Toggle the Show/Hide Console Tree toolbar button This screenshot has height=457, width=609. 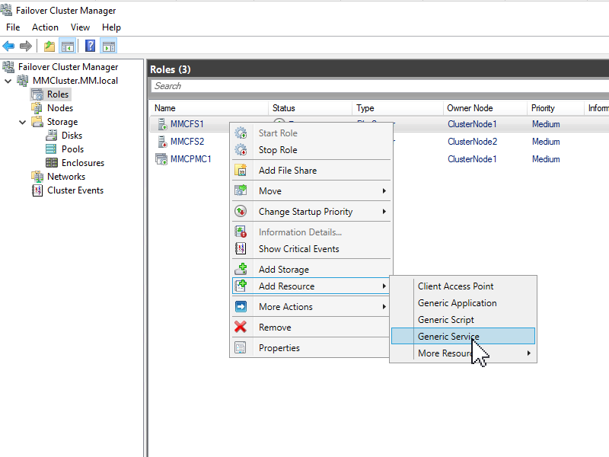(x=68, y=46)
